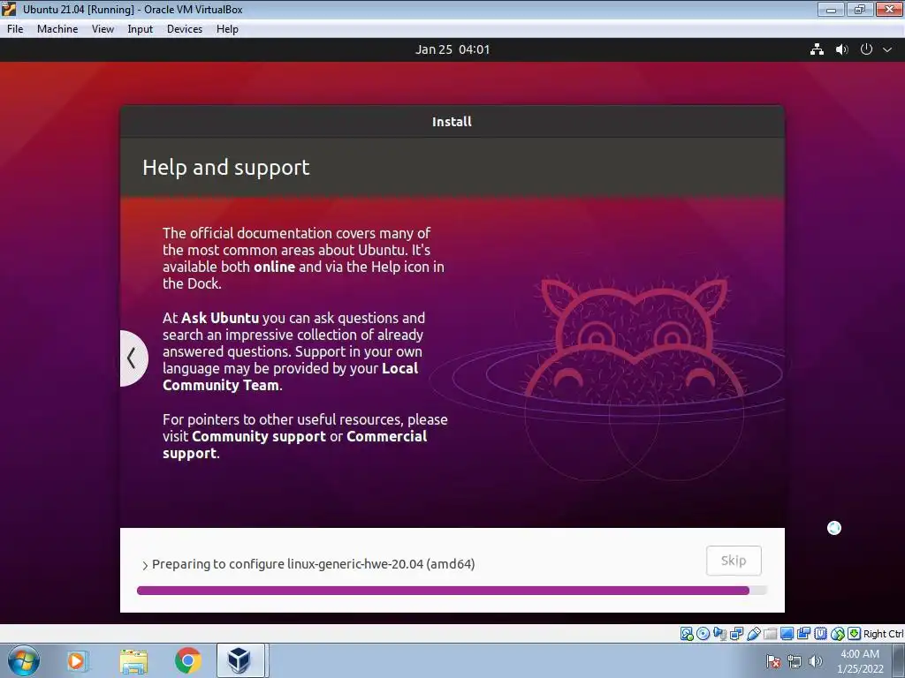Open the Devices menu
This screenshot has width=905, height=678.
185,29
